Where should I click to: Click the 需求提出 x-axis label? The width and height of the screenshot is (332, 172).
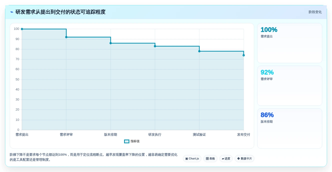point(22,135)
